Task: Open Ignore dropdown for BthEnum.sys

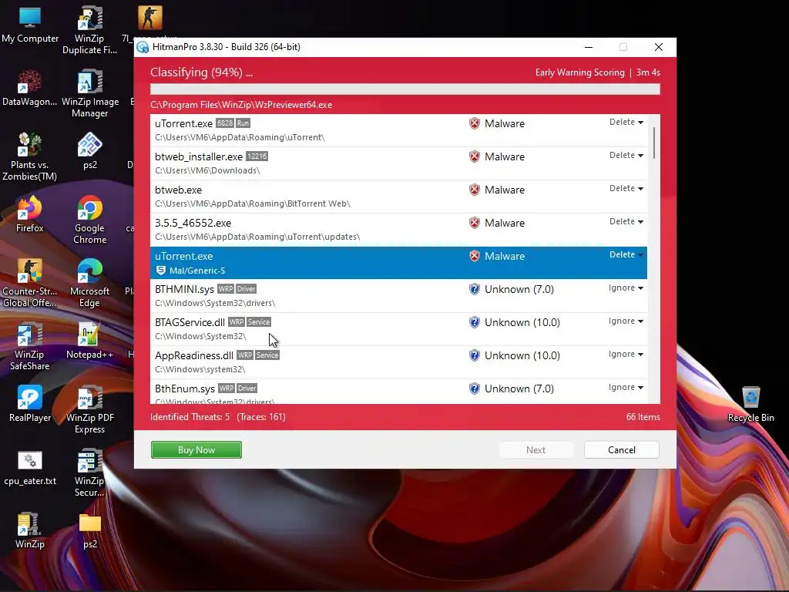Action: point(626,388)
